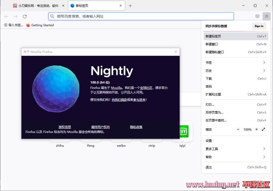Image resolution: width=273 pixels, height=191 pixels.
Task: Open the Pocket save icon
Action: pyautogui.click(x=257, y=16)
